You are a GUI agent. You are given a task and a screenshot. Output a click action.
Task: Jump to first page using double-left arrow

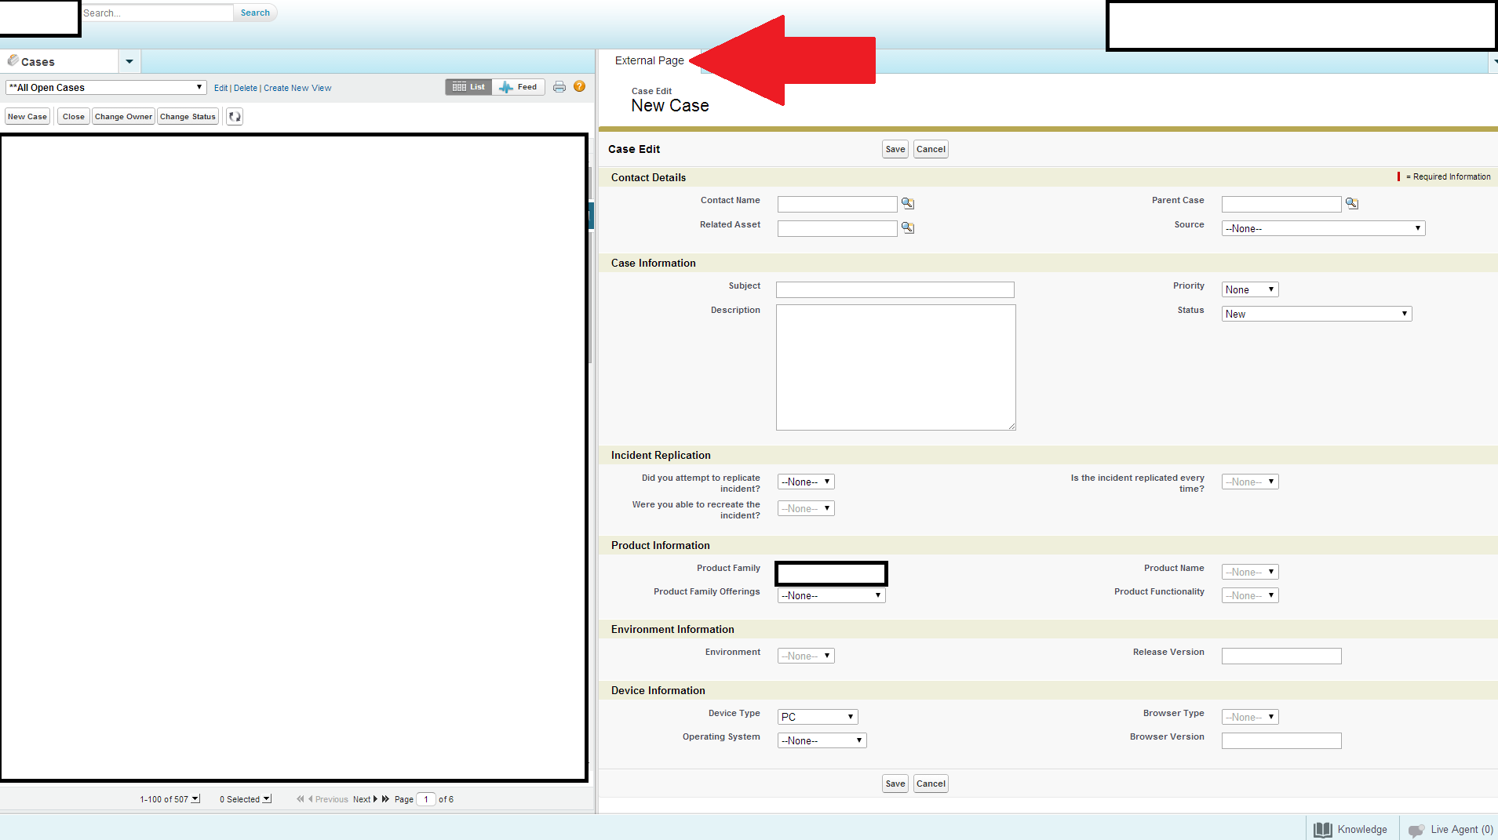[301, 799]
